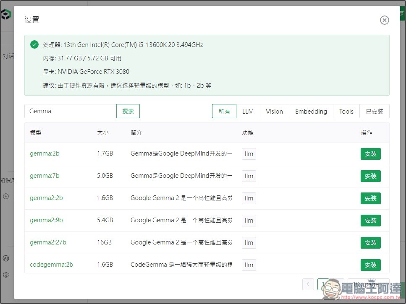Click the plus icon in left sidebar
The width and height of the screenshot is (406, 304).
6,196
